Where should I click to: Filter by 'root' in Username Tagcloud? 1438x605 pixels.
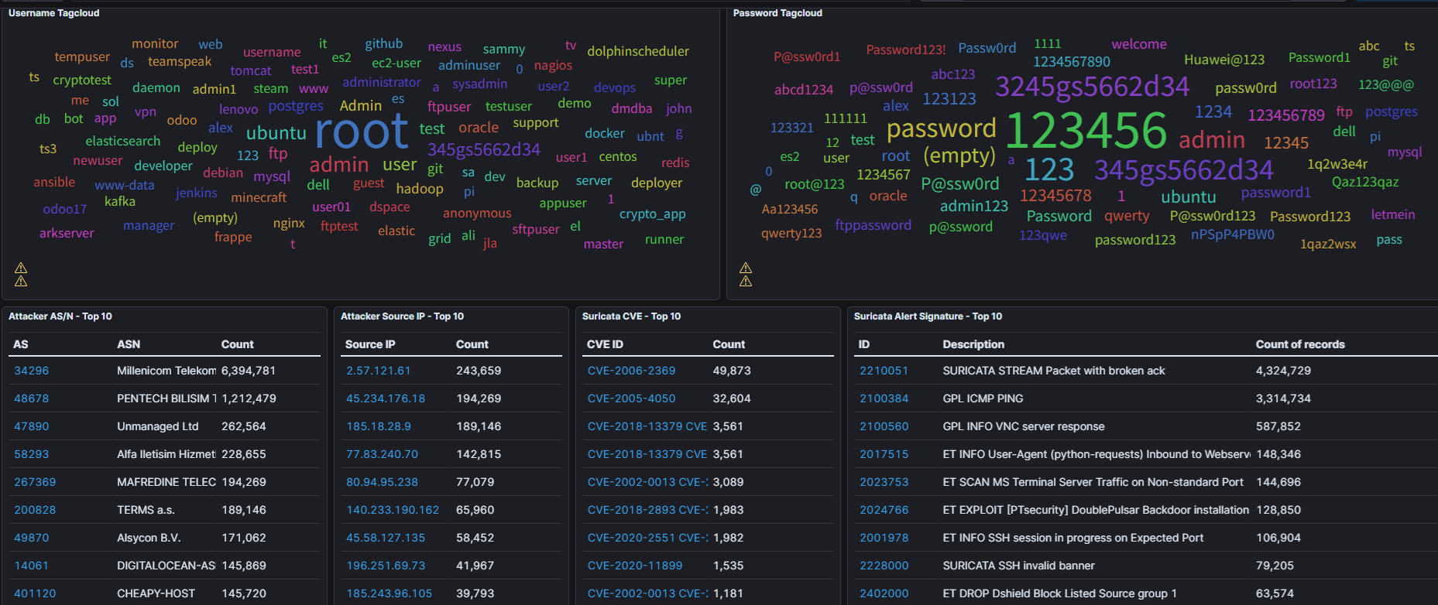[x=361, y=132]
